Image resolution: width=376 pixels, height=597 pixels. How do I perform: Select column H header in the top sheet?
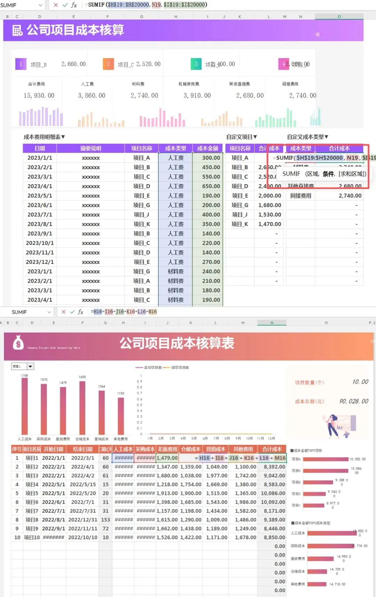176,16
